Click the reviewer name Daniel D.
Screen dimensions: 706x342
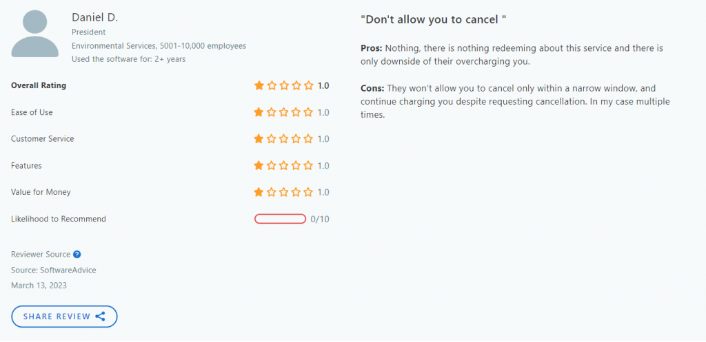click(94, 17)
